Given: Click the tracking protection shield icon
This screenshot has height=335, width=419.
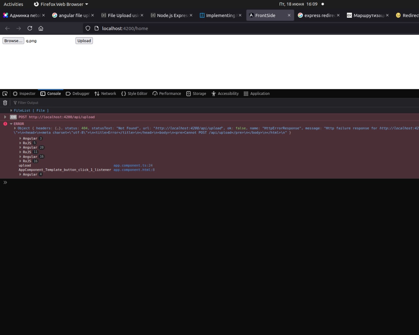Looking at the screenshot, I should [x=88, y=28].
